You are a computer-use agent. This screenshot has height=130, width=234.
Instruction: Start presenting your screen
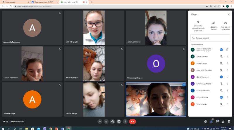coord(119,121)
